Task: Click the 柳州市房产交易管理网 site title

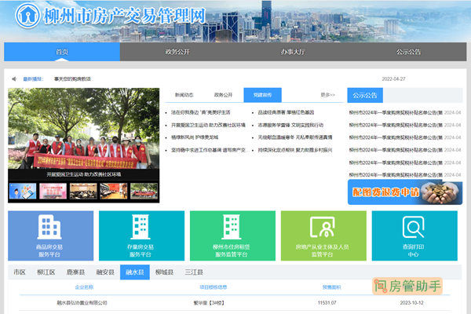Action: (125, 16)
